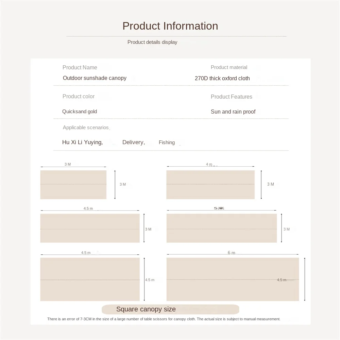Choose the Quicksand gold color text

80,112
